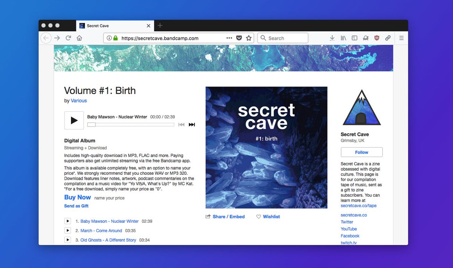Open the Various artist link
The width and height of the screenshot is (453, 268).
(x=79, y=101)
